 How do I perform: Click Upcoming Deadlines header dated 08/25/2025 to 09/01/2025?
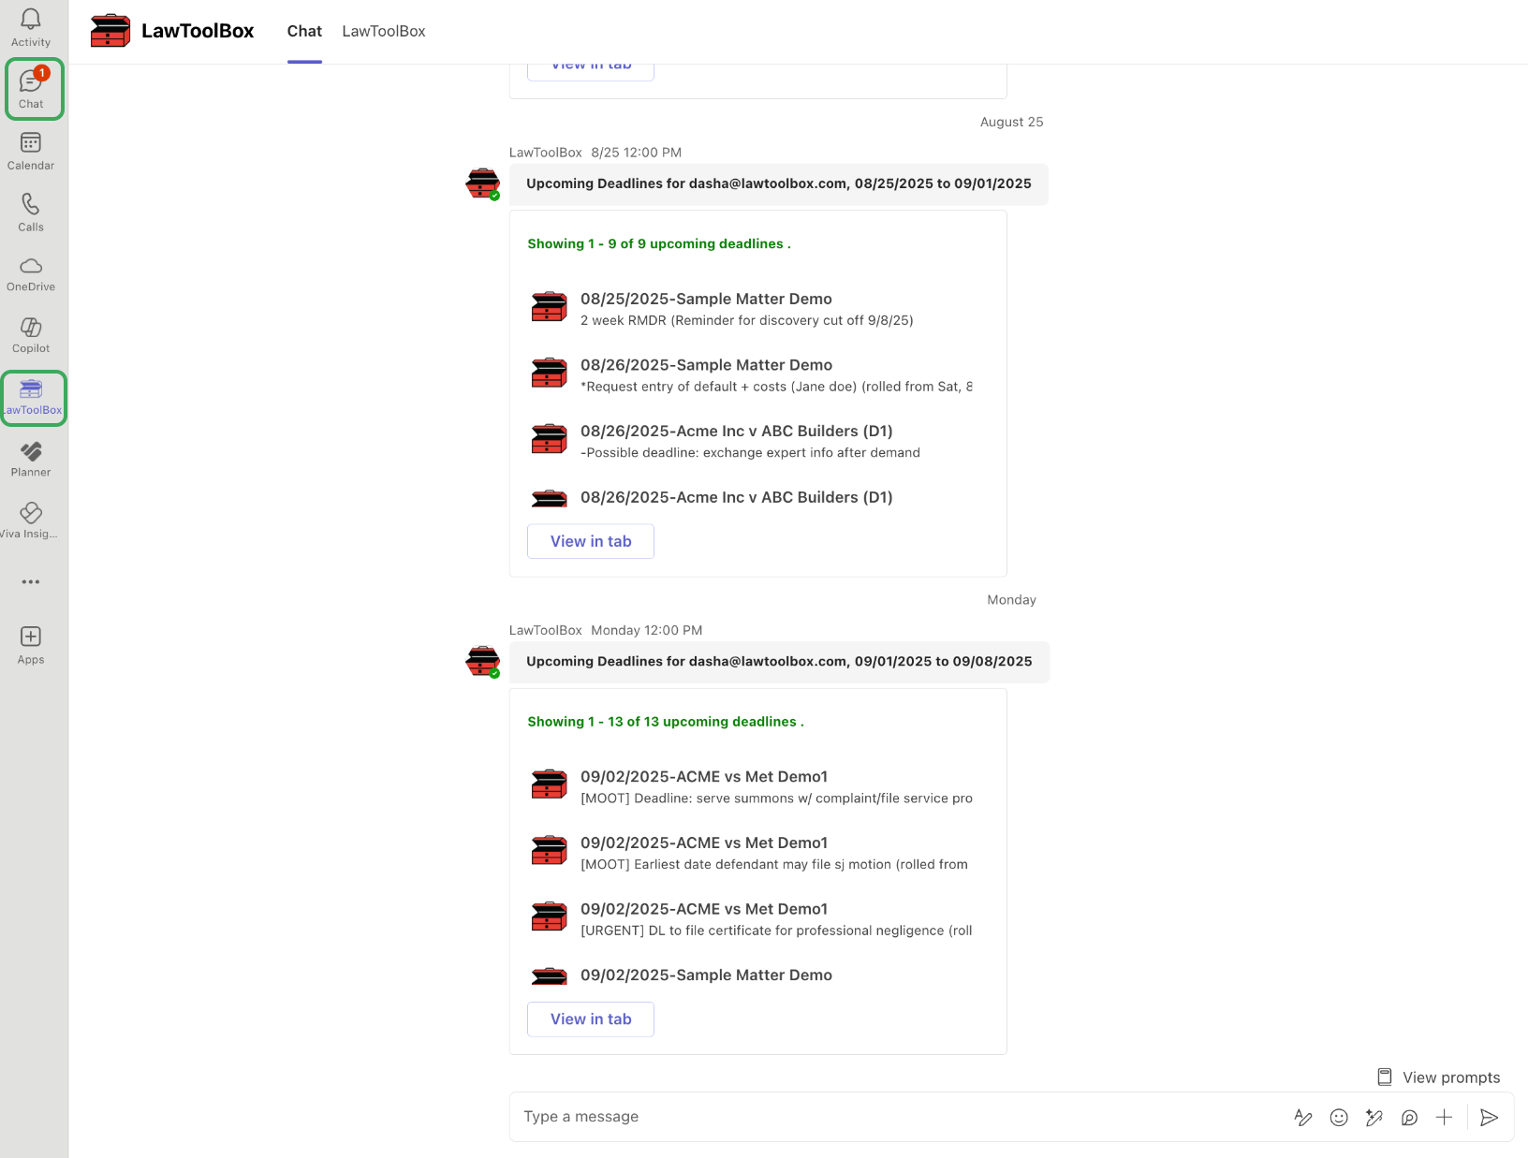(779, 184)
